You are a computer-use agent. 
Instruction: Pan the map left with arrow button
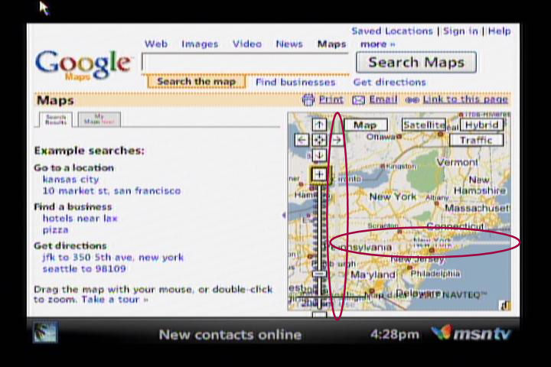[x=302, y=140]
